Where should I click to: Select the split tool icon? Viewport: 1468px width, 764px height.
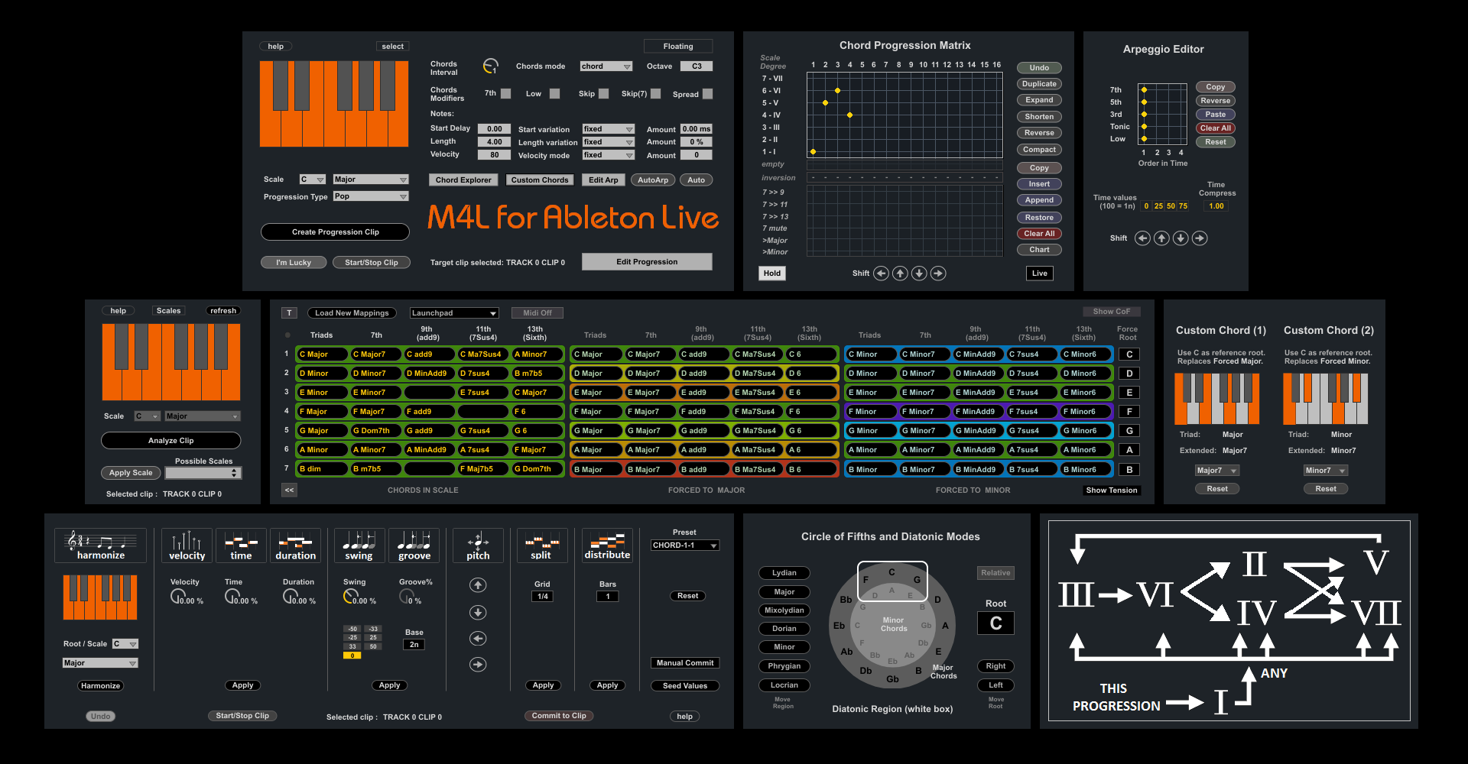click(542, 545)
